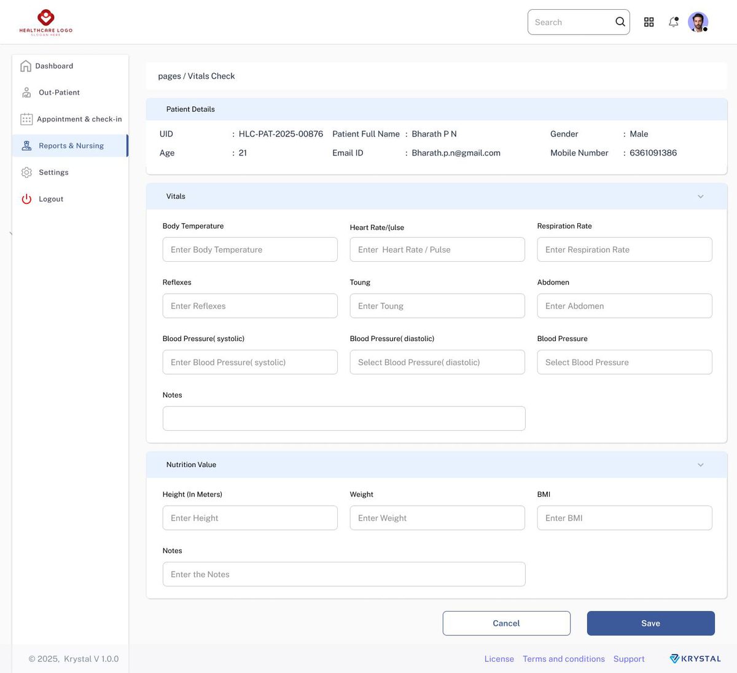Click the patient UID HLC-PAT-2025-00876
Image resolution: width=737 pixels, height=673 pixels.
[x=281, y=134]
